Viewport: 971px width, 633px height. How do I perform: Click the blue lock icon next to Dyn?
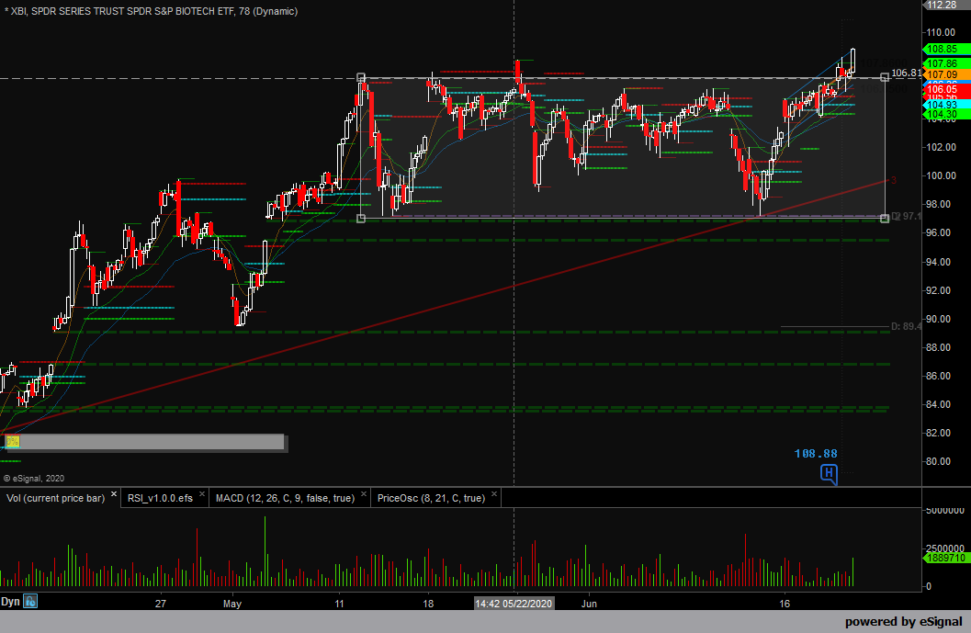pyautogui.click(x=30, y=602)
